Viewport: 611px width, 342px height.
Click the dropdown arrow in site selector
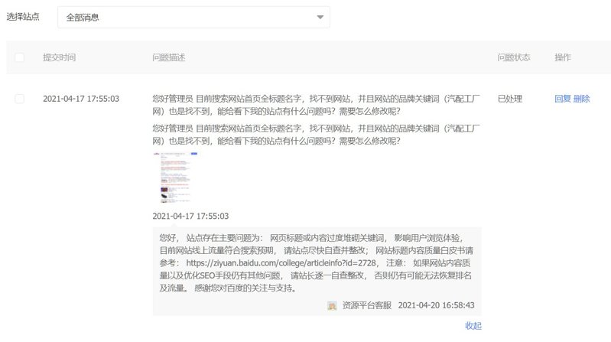(x=320, y=17)
